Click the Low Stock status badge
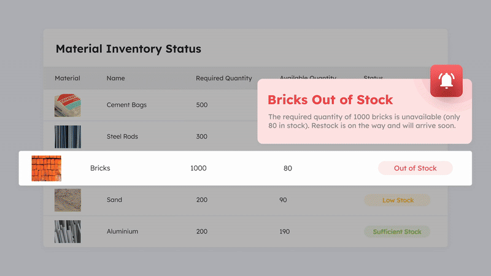 pyautogui.click(x=397, y=200)
